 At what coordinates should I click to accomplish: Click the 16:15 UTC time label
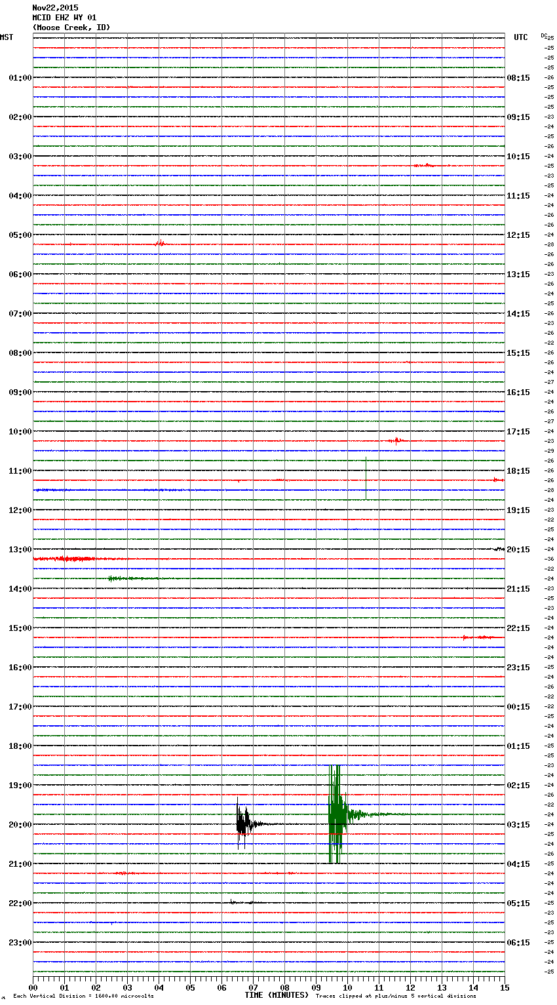tap(518, 392)
